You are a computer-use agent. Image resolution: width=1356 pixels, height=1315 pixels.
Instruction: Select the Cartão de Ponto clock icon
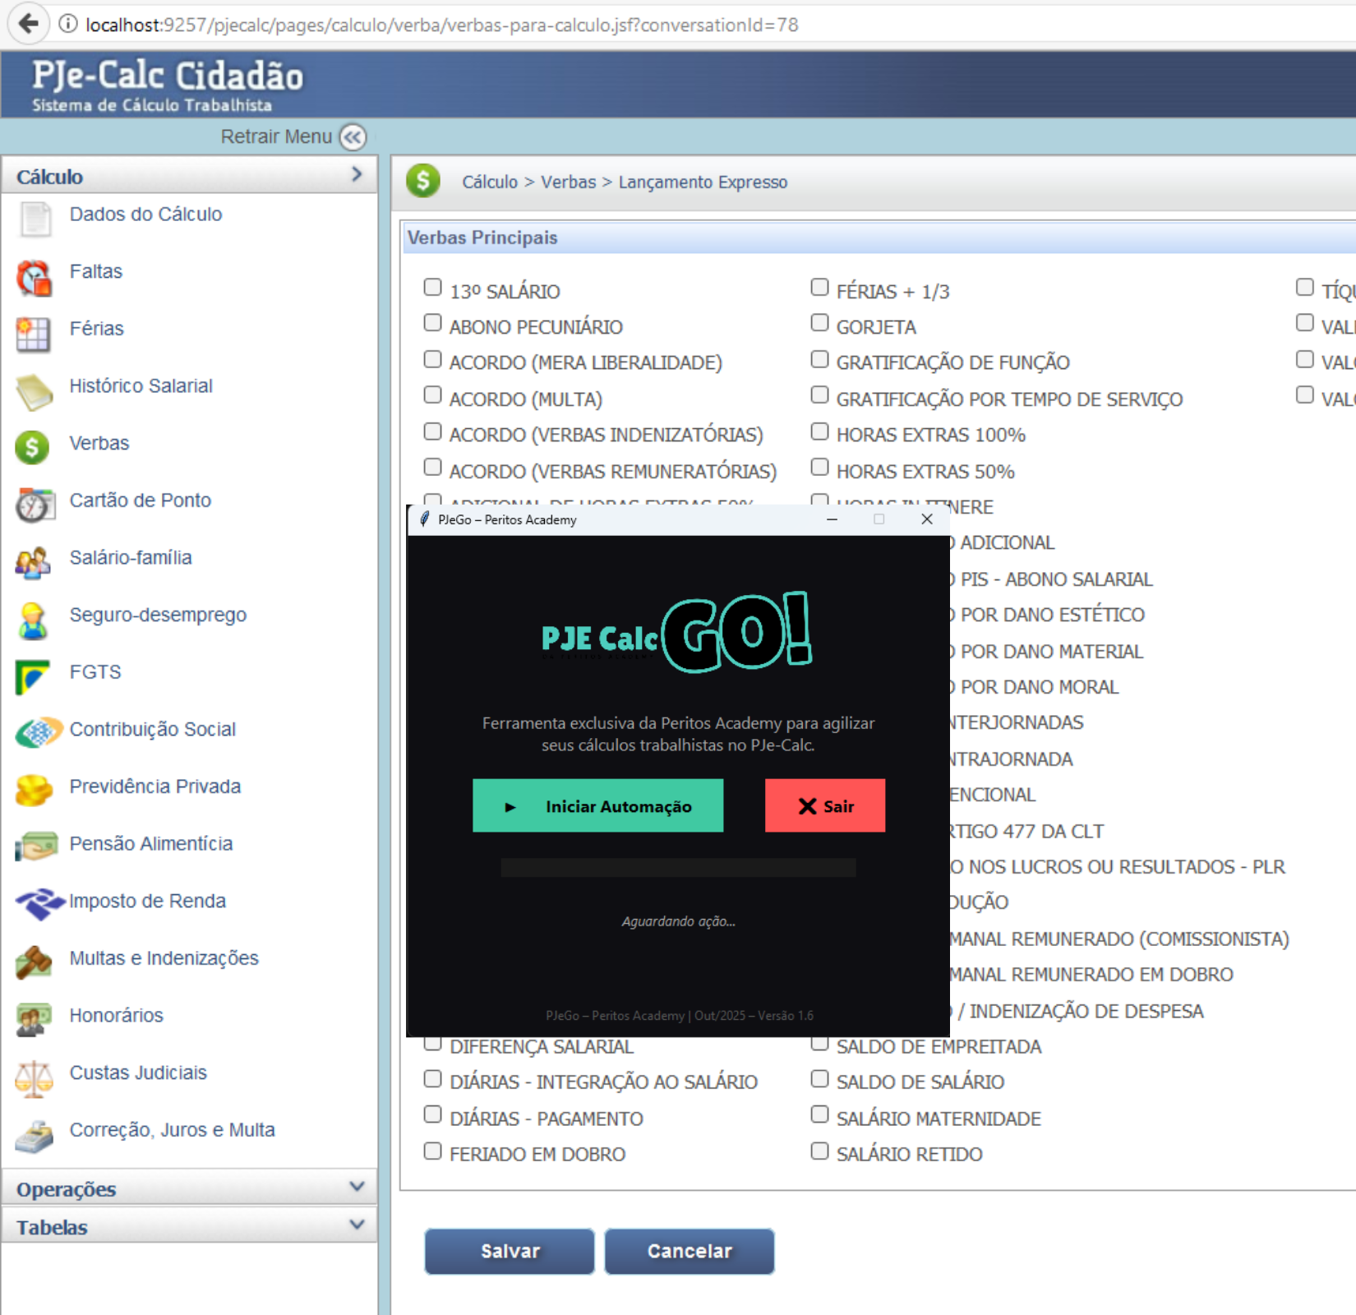(x=34, y=505)
